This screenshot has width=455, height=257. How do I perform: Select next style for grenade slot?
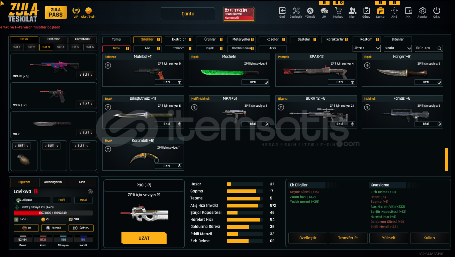(27, 146)
